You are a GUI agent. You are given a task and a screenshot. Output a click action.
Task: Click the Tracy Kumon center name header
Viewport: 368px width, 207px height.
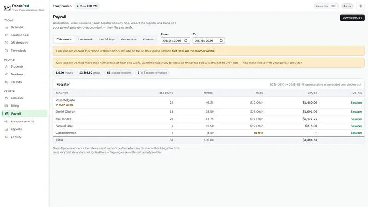tap(62, 6)
